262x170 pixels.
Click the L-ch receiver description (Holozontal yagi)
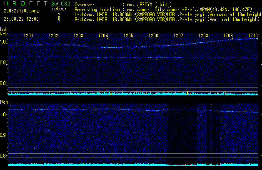point(168,15)
